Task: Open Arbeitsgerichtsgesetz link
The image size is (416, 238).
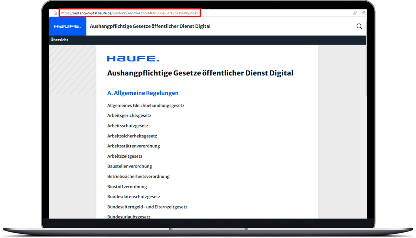Action: pyautogui.click(x=129, y=116)
